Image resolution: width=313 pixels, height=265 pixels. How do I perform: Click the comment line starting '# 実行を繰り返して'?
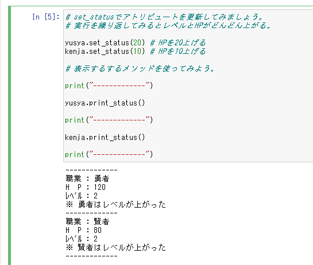point(168,26)
